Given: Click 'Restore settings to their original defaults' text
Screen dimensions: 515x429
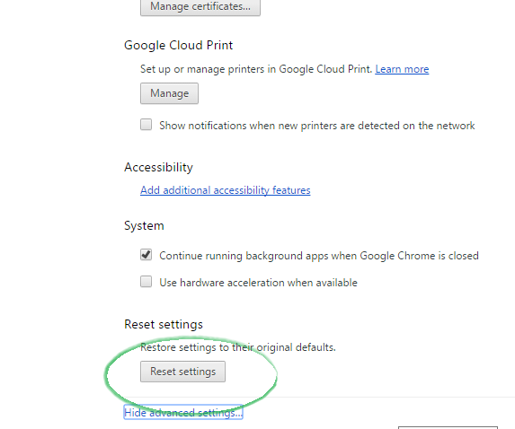Looking at the screenshot, I should (x=238, y=347).
